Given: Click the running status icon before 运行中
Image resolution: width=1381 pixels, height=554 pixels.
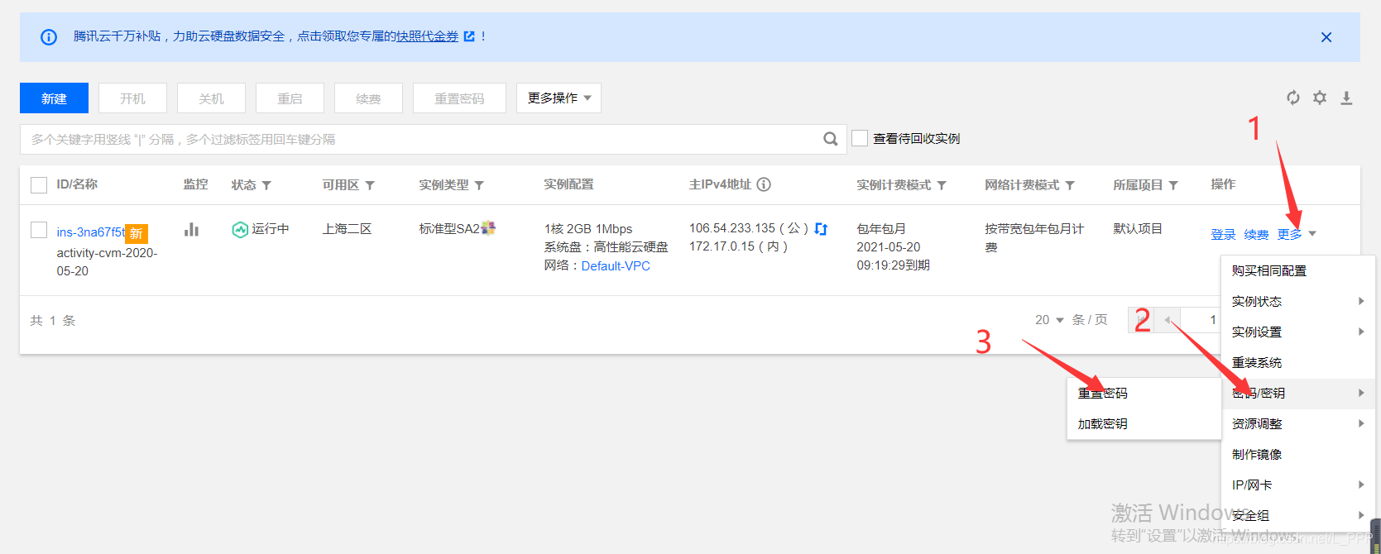Looking at the screenshot, I should pos(240,229).
